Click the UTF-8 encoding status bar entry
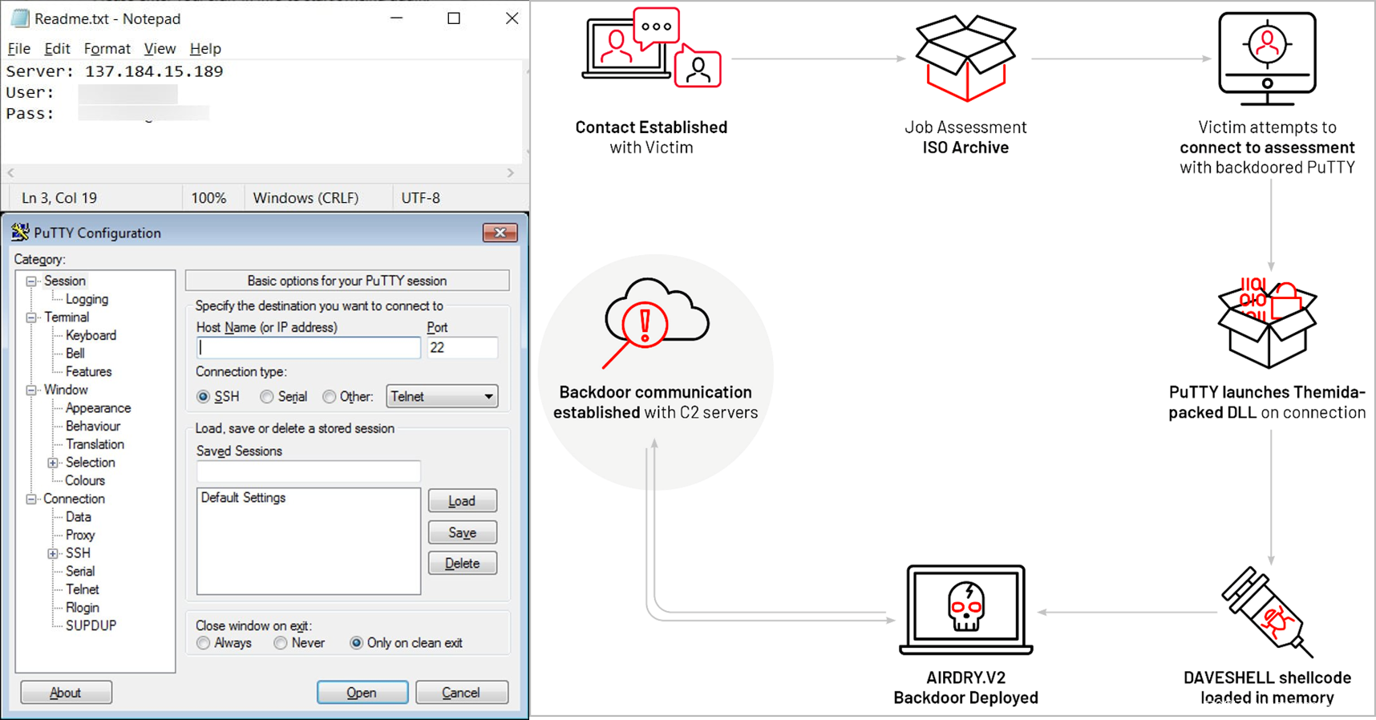 (x=421, y=198)
